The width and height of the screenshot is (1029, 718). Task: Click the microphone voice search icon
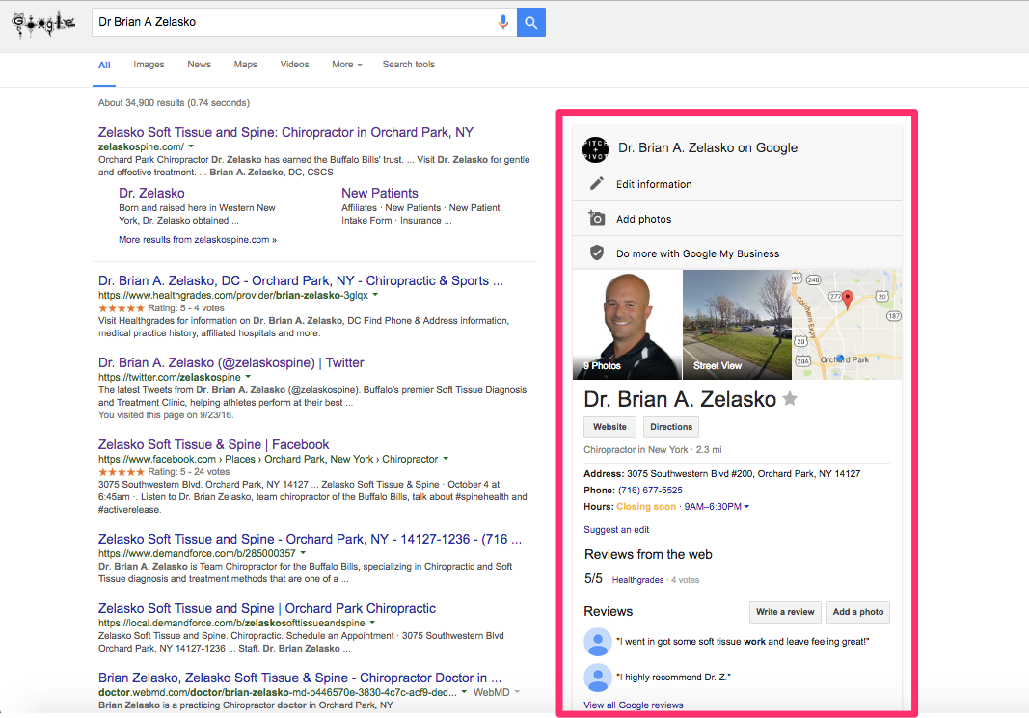[x=502, y=22]
